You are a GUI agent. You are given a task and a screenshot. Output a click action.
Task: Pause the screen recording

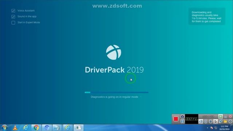(182, 121)
